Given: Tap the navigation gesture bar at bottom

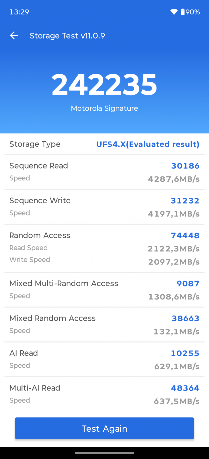Looking at the screenshot, I should click(x=104, y=453).
